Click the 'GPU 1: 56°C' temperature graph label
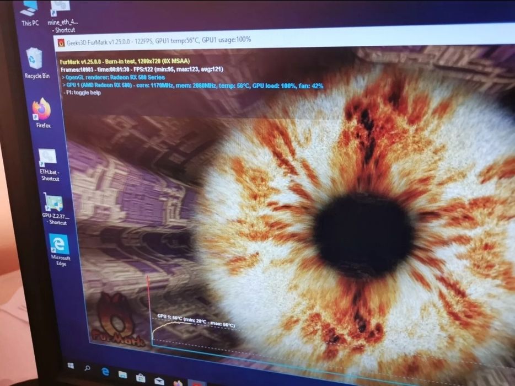Screen dimensions: 515x386 click(196, 320)
